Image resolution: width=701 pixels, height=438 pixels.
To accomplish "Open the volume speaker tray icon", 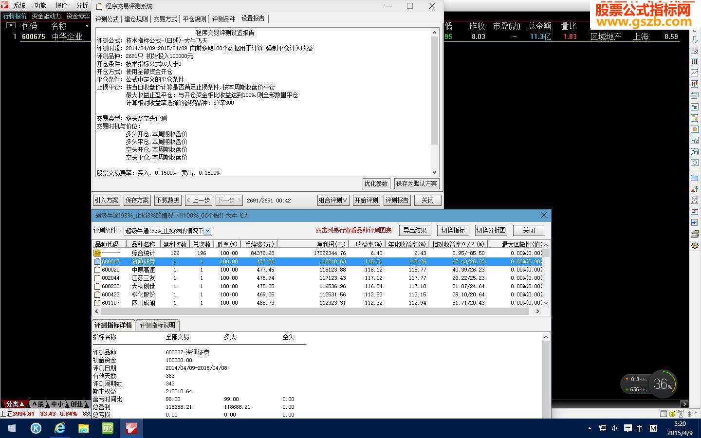I will pyautogui.click(x=614, y=428).
